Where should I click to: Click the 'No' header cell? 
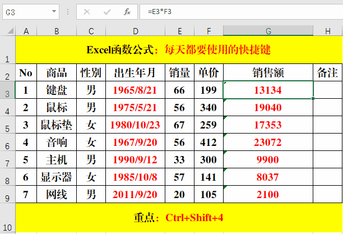pyautogui.click(x=26, y=72)
